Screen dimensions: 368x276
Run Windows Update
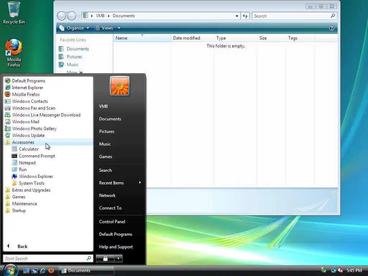point(28,135)
